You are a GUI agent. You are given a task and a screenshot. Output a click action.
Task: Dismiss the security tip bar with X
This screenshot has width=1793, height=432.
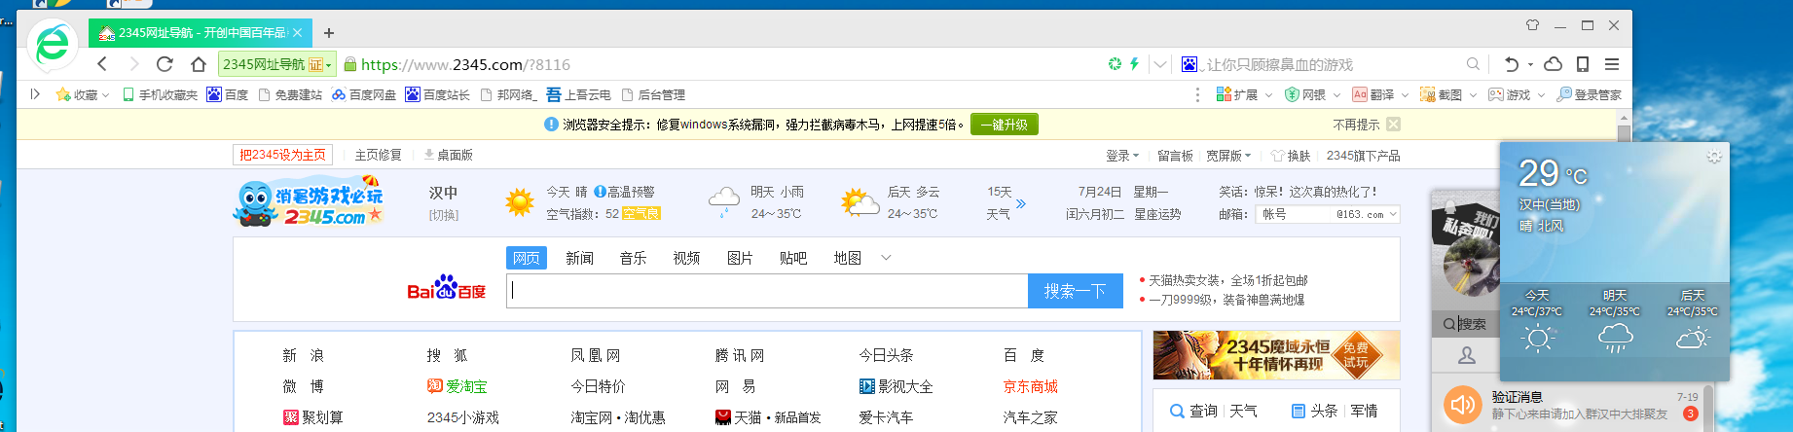click(x=1393, y=125)
